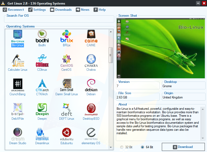Image resolution: width=207 pixels, height=152 pixels.
Task: Close the Get Linux window
Action: click(x=204, y=3)
